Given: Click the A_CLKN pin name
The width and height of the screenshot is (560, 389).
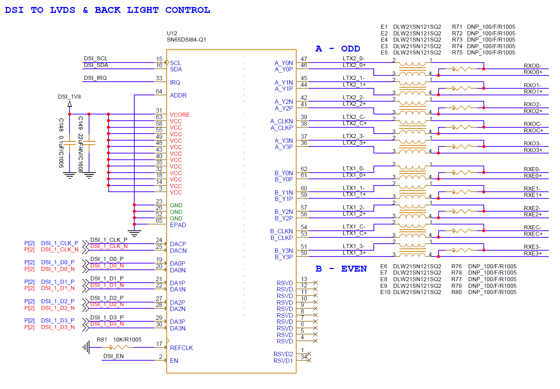Looking at the screenshot, I should (281, 121).
